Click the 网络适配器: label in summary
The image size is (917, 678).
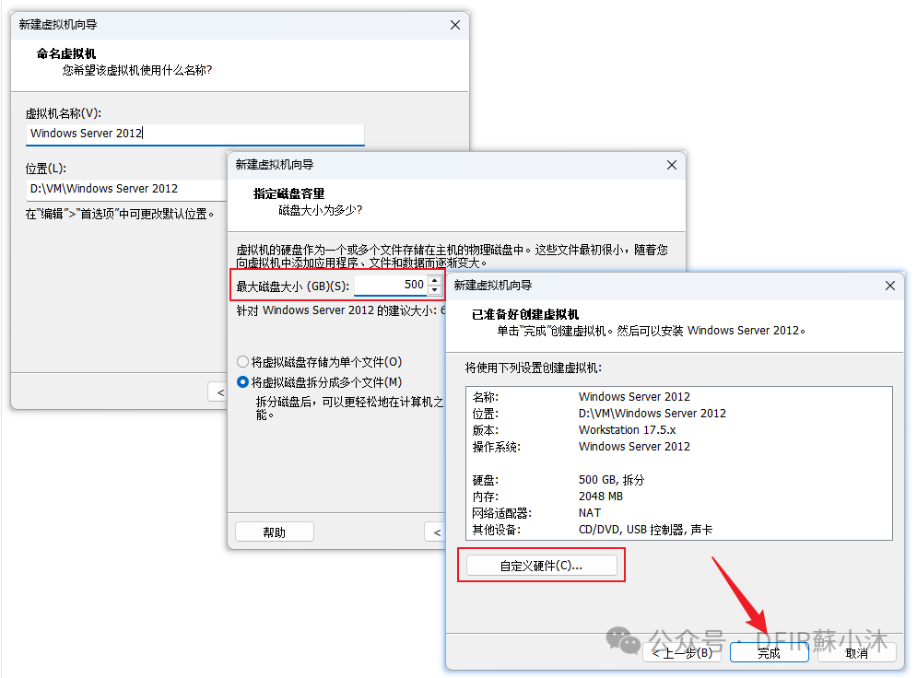[x=501, y=513]
